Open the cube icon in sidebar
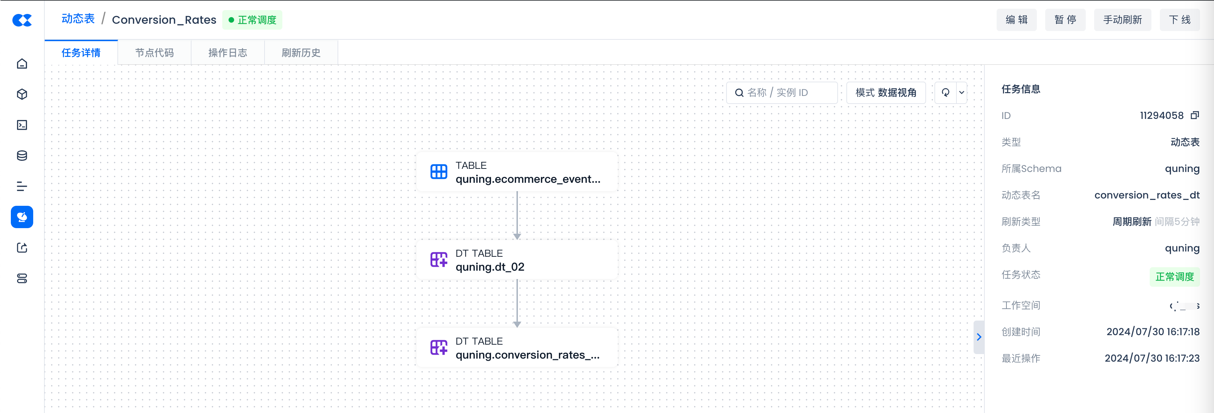The width and height of the screenshot is (1214, 413). 22,94
